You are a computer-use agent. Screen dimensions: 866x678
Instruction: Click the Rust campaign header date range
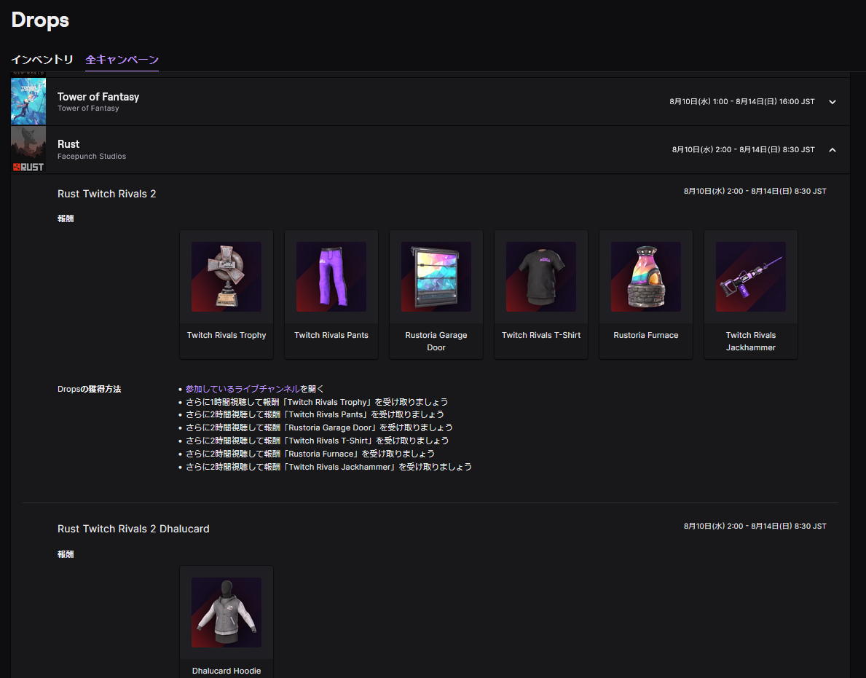pos(743,149)
